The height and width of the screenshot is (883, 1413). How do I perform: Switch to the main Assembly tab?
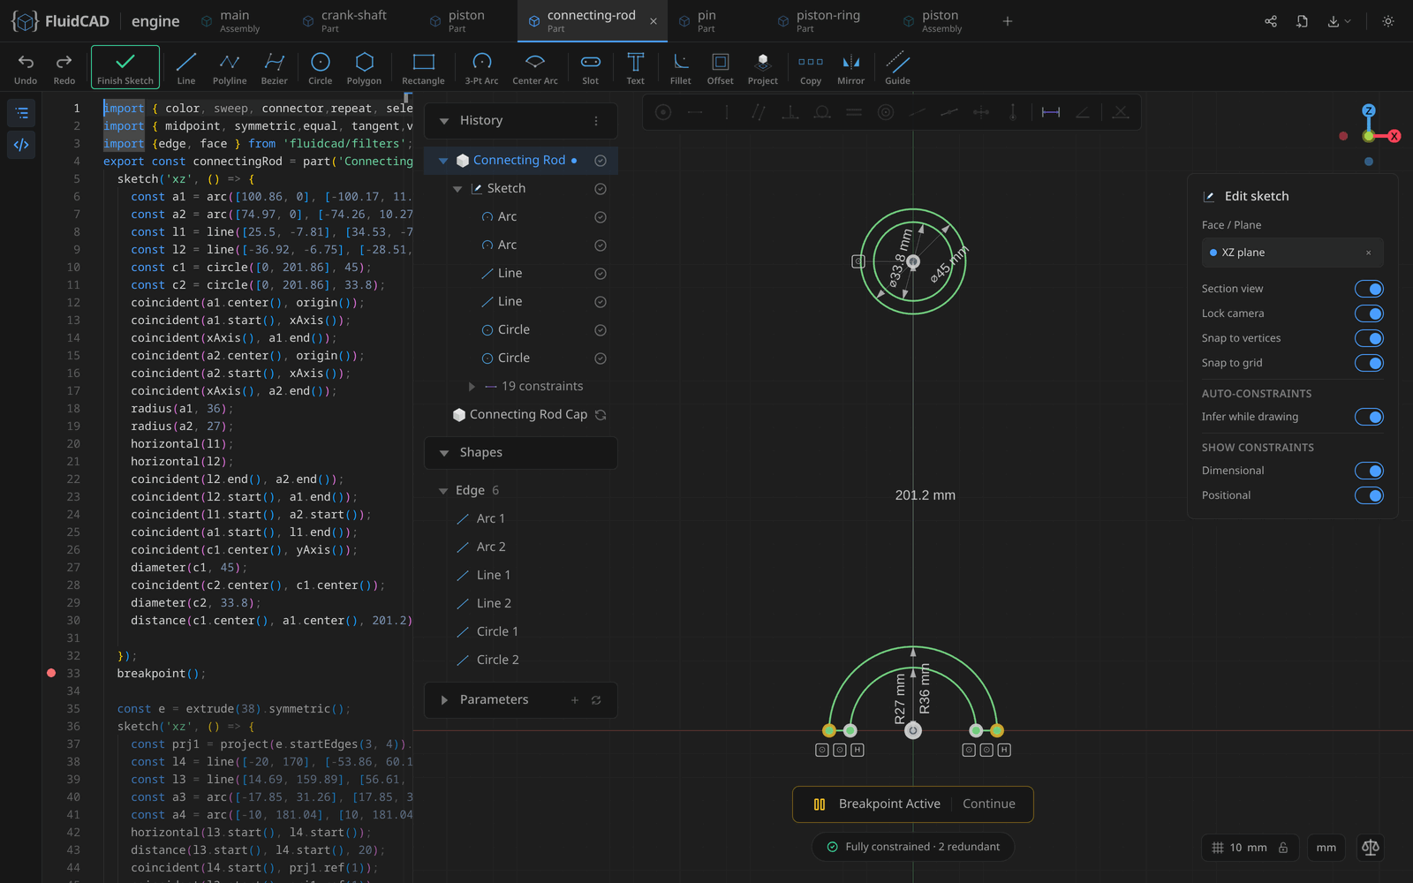pyautogui.click(x=230, y=21)
